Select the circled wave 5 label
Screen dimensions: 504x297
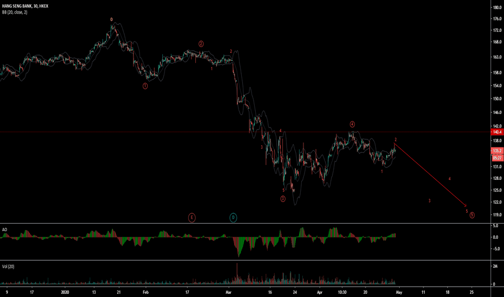pyautogui.click(x=472, y=215)
